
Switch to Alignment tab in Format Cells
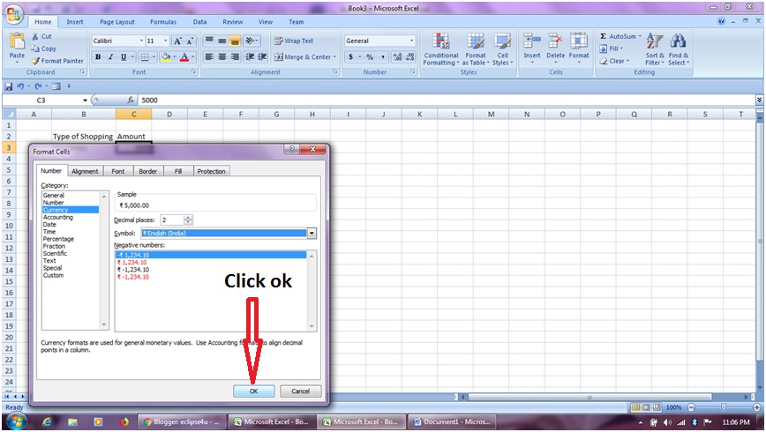tap(85, 171)
